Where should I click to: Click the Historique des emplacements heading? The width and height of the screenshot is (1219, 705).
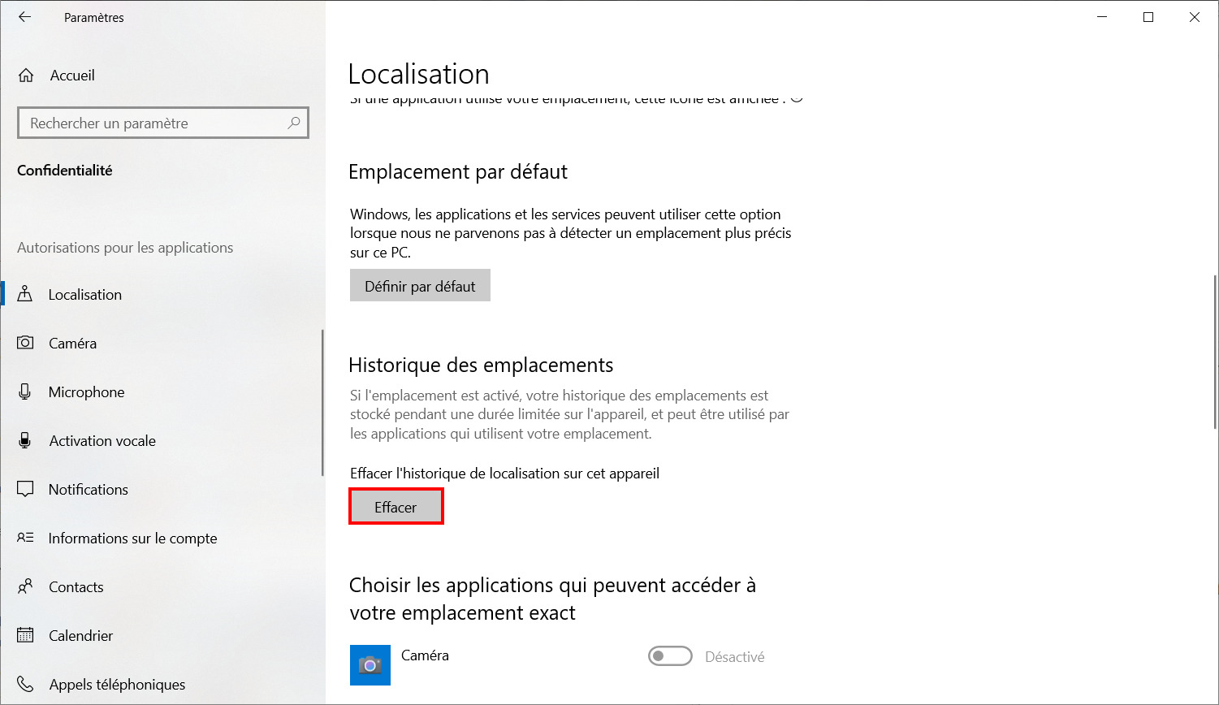click(x=481, y=365)
